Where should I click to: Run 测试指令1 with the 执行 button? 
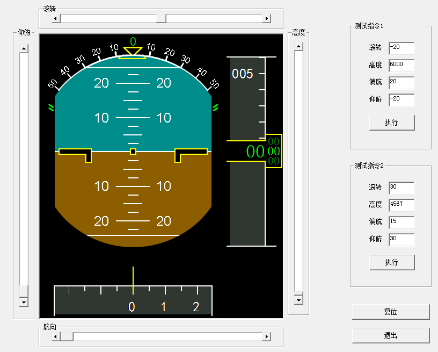(x=392, y=123)
